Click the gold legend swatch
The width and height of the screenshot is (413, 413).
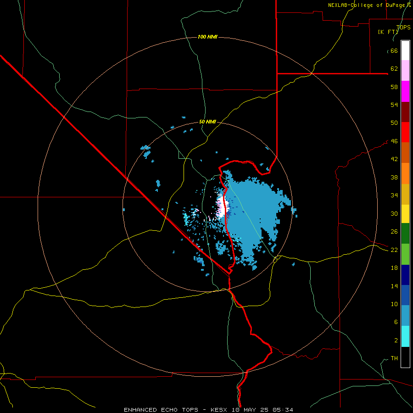pos(405,194)
